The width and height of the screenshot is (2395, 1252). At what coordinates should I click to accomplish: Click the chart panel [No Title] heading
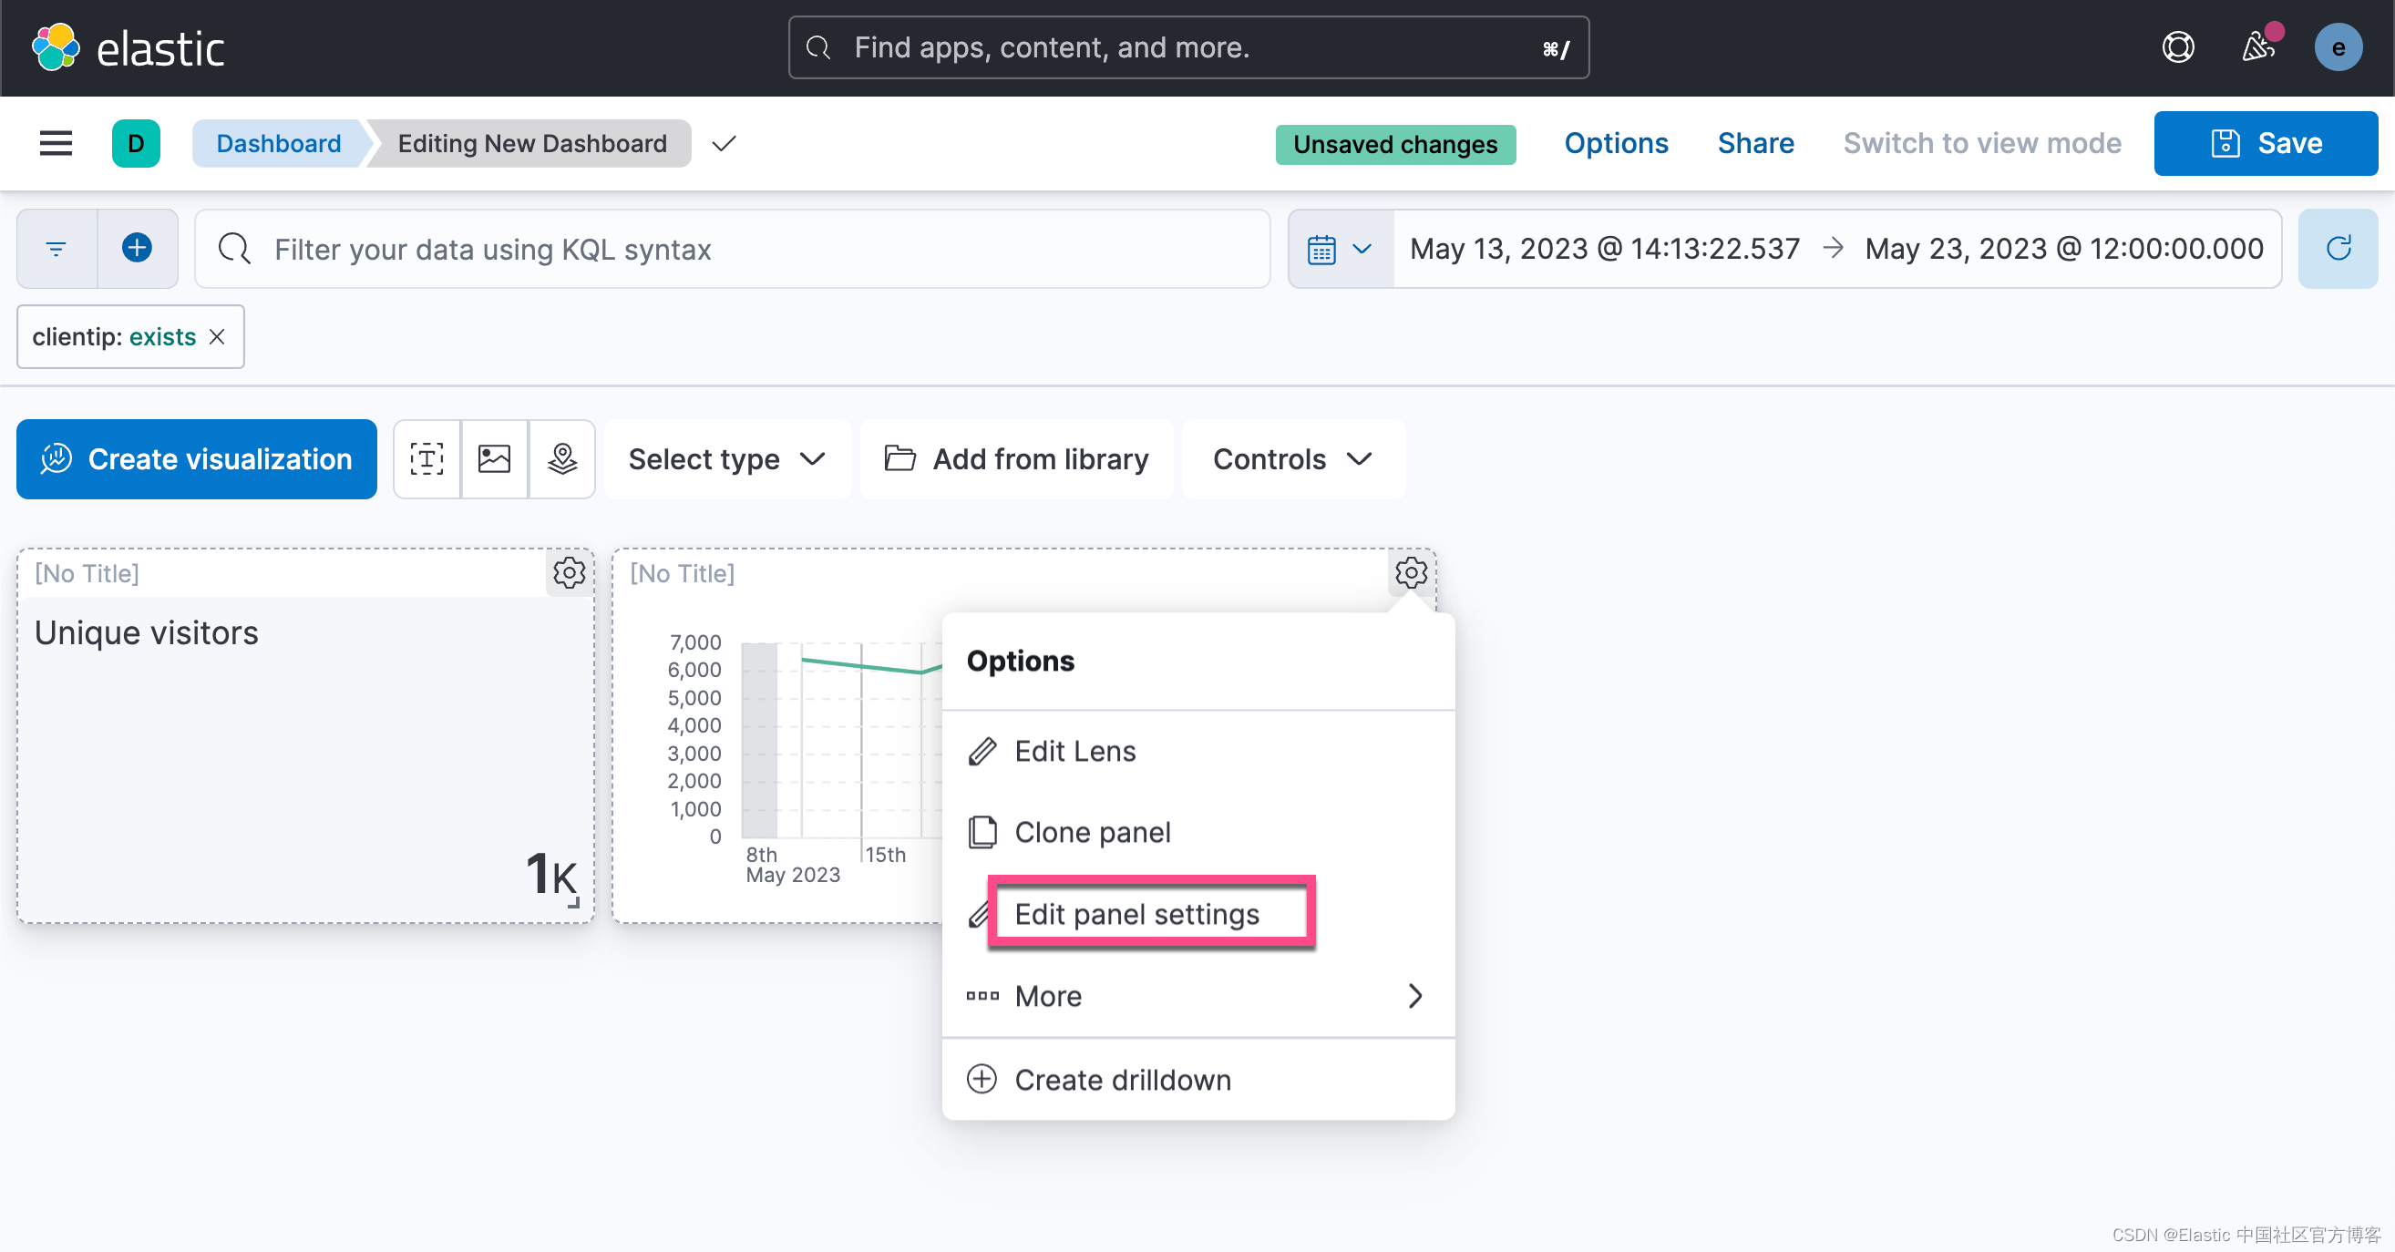point(682,573)
